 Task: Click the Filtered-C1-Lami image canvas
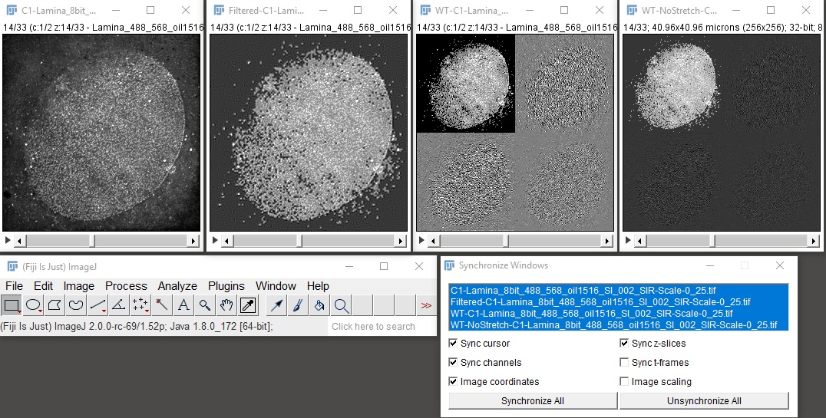(x=309, y=133)
